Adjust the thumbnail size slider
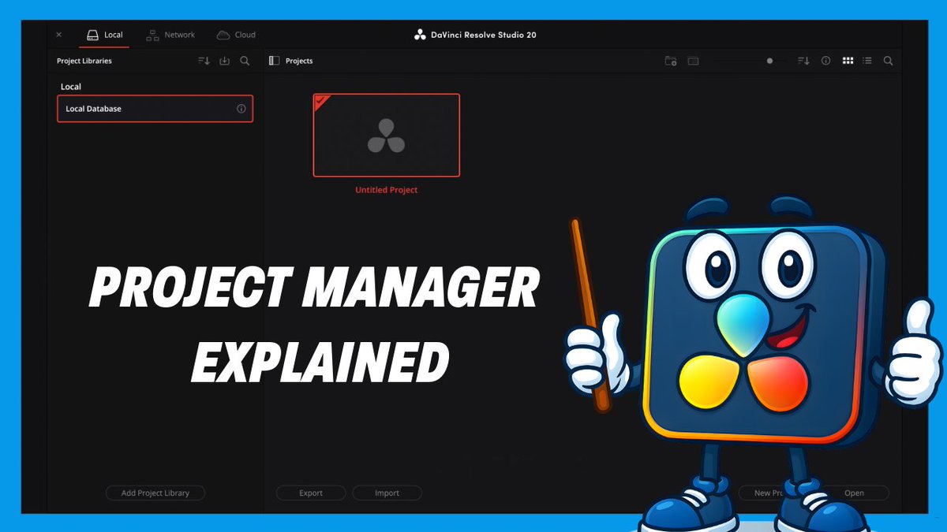The height and width of the screenshot is (532, 947). pos(769,61)
